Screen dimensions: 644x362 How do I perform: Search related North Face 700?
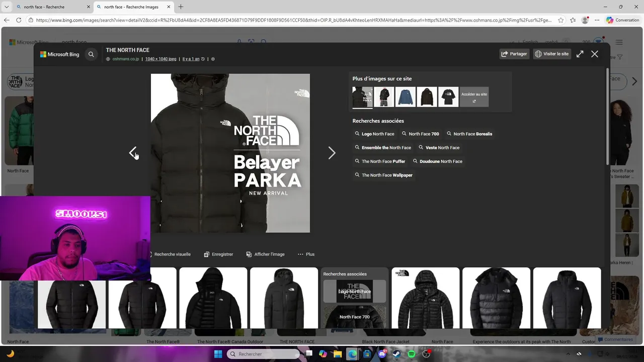421,134
